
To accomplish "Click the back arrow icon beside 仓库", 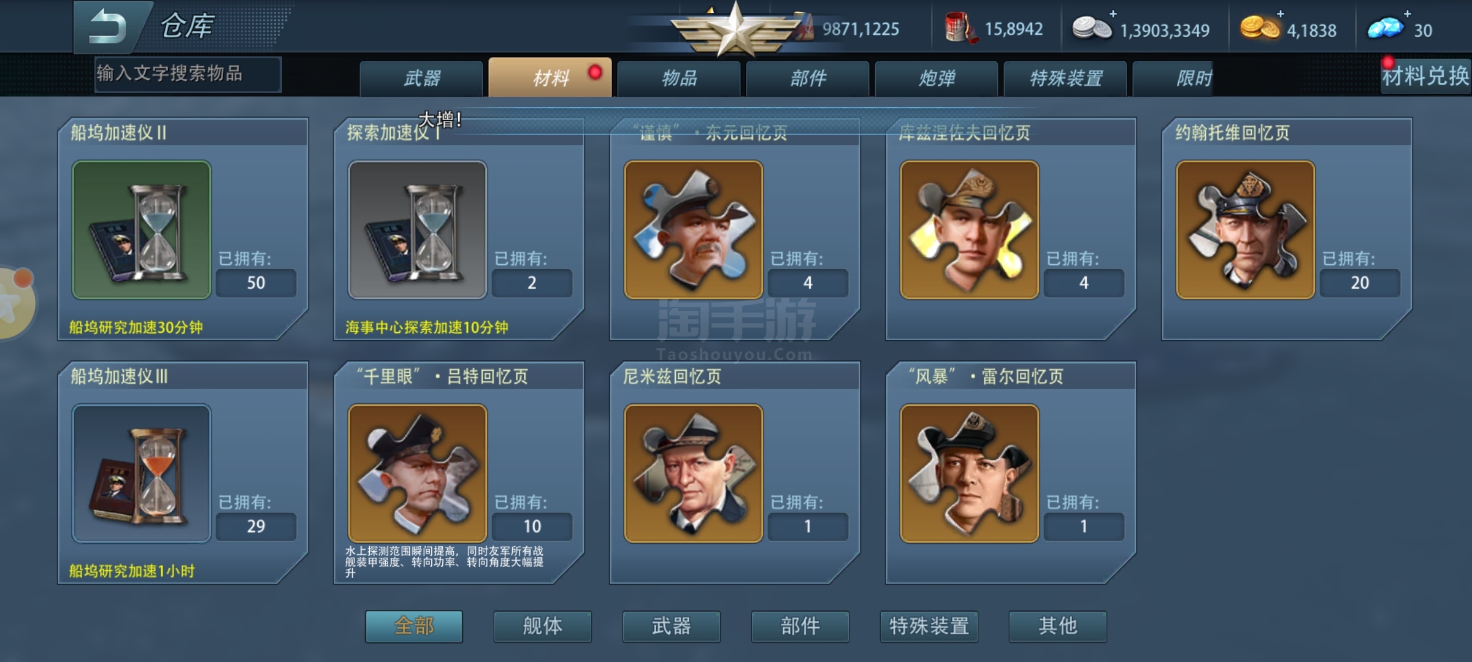I will pyautogui.click(x=108, y=28).
